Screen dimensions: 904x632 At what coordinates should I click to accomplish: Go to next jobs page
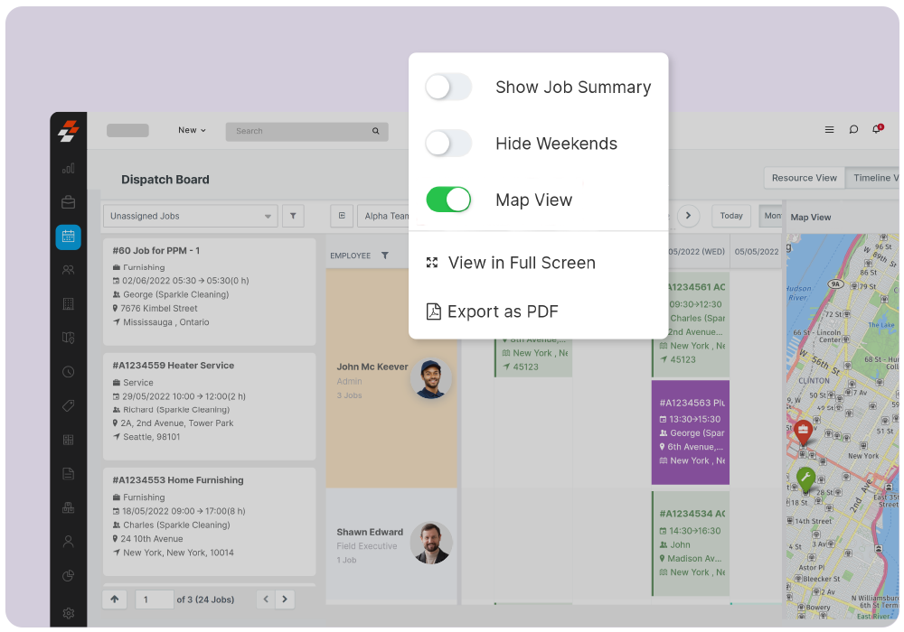point(285,599)
